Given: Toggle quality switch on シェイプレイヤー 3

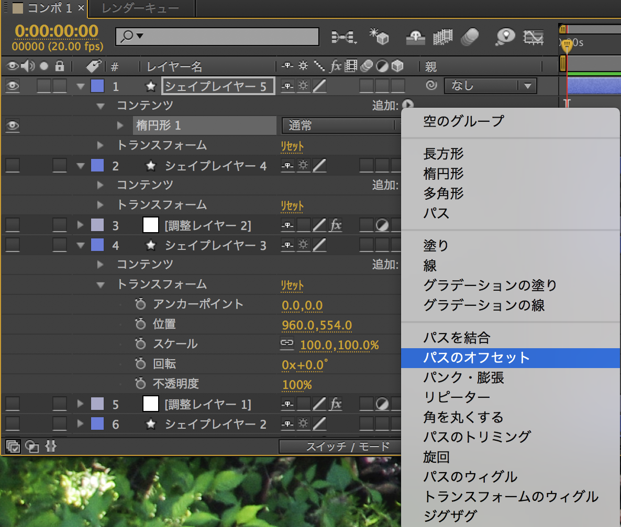Looking at the screenshot, I should (x=319, y=245).
